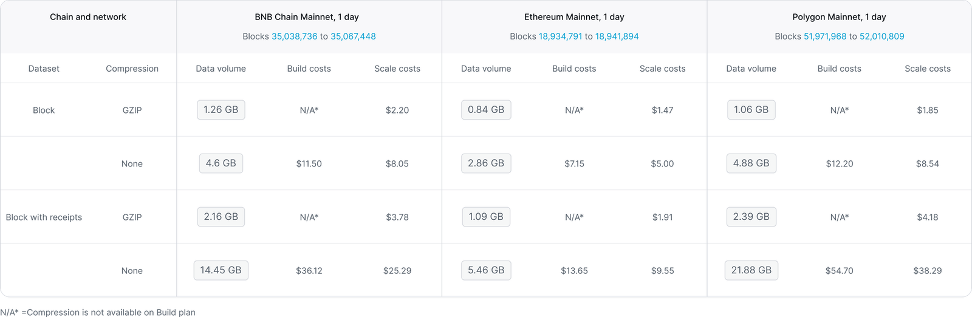
Task: Click the 0.84 GB data volume badge
Action: (x=486, y=110)
